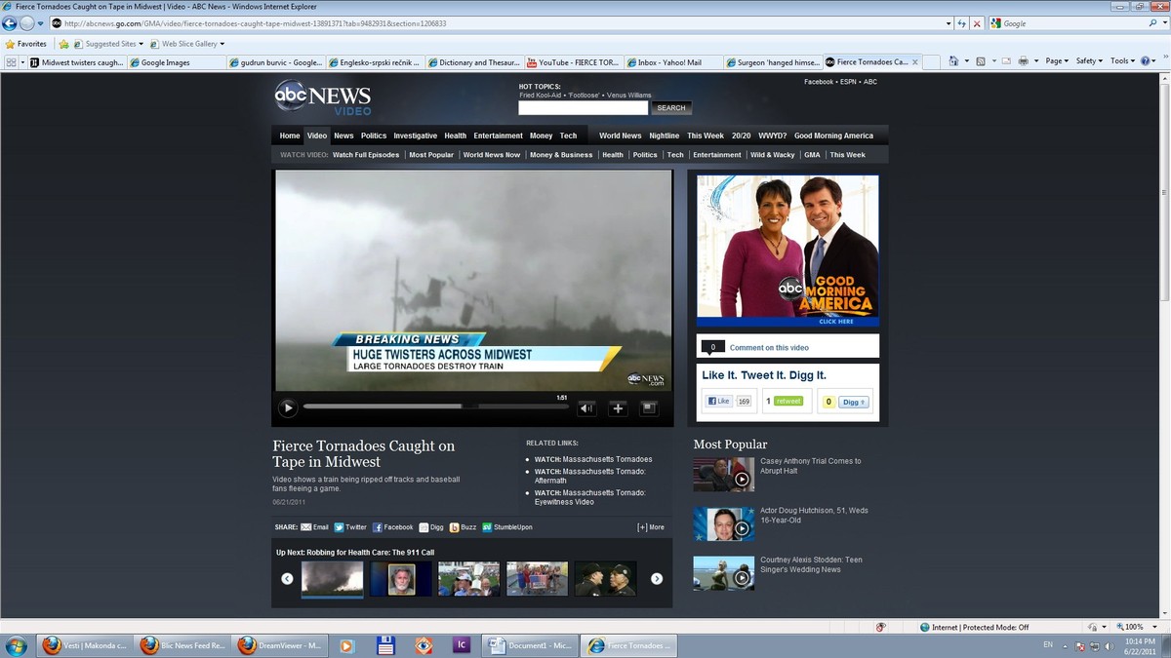Open the Page menu dropdown
Image resolution: width=1171 pixels, height=658 pixels.
click(1054, 60)
